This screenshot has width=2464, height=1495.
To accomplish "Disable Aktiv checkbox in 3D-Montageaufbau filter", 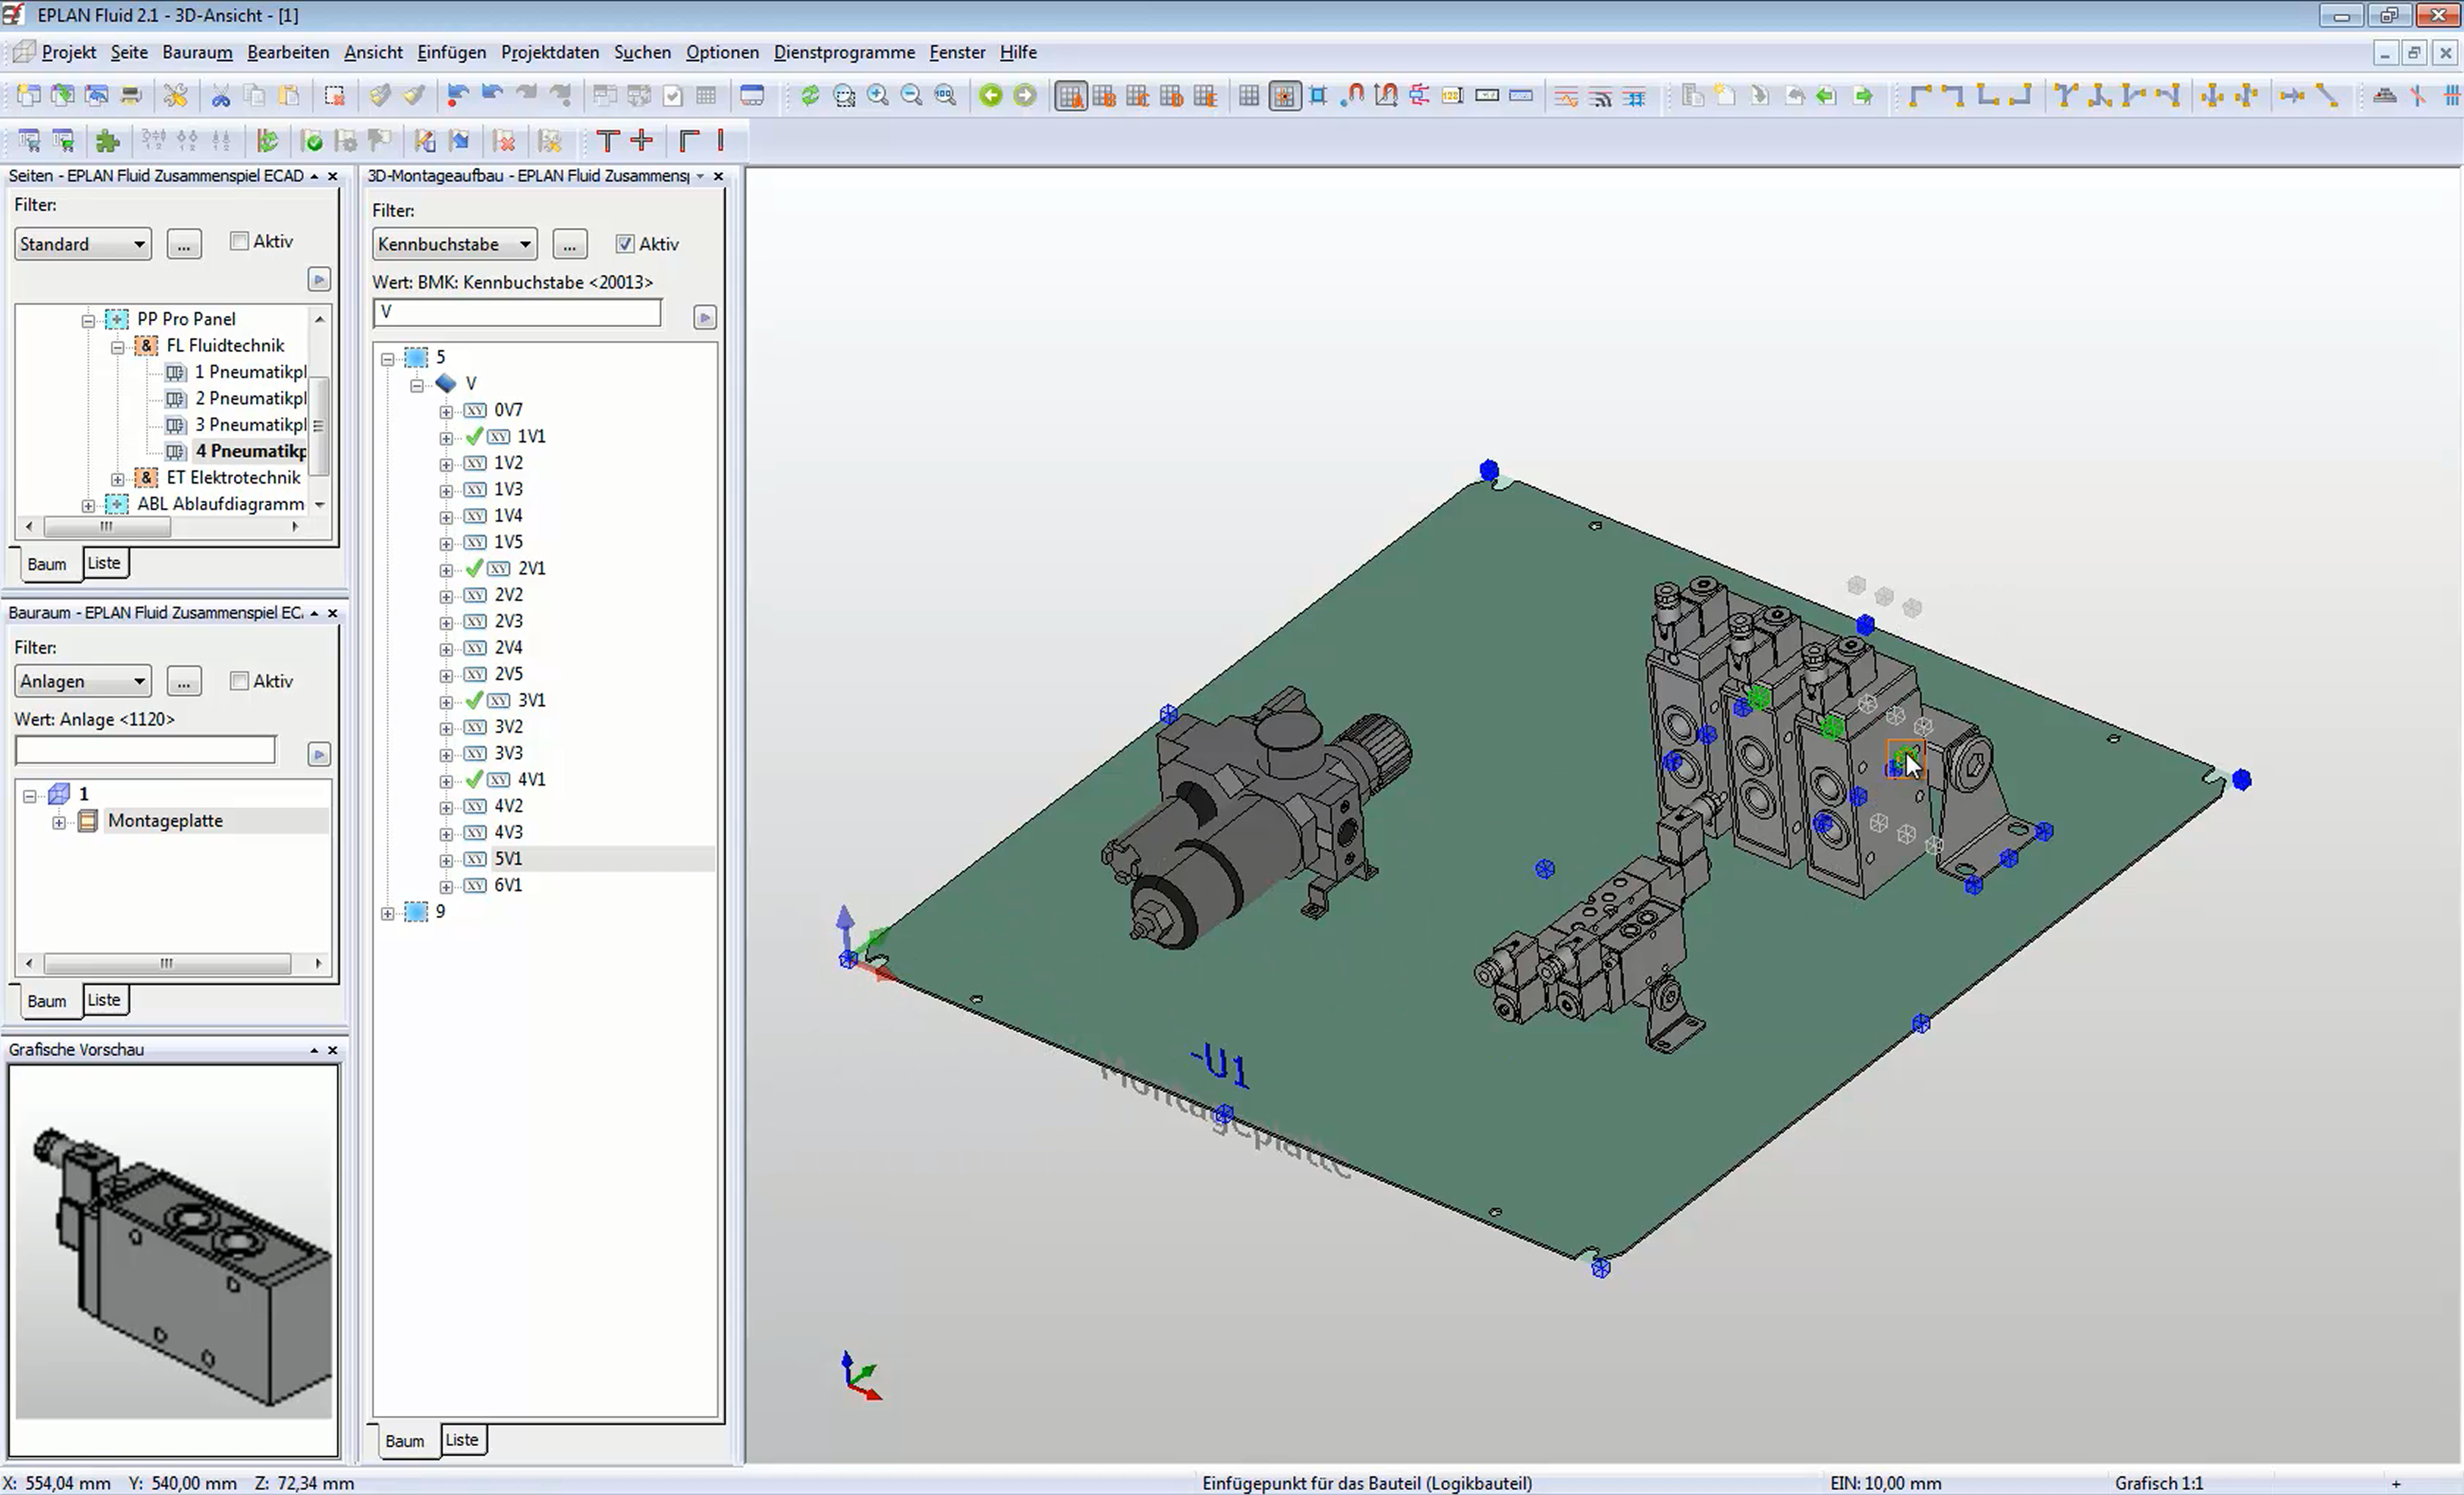I will click(625, 244).
